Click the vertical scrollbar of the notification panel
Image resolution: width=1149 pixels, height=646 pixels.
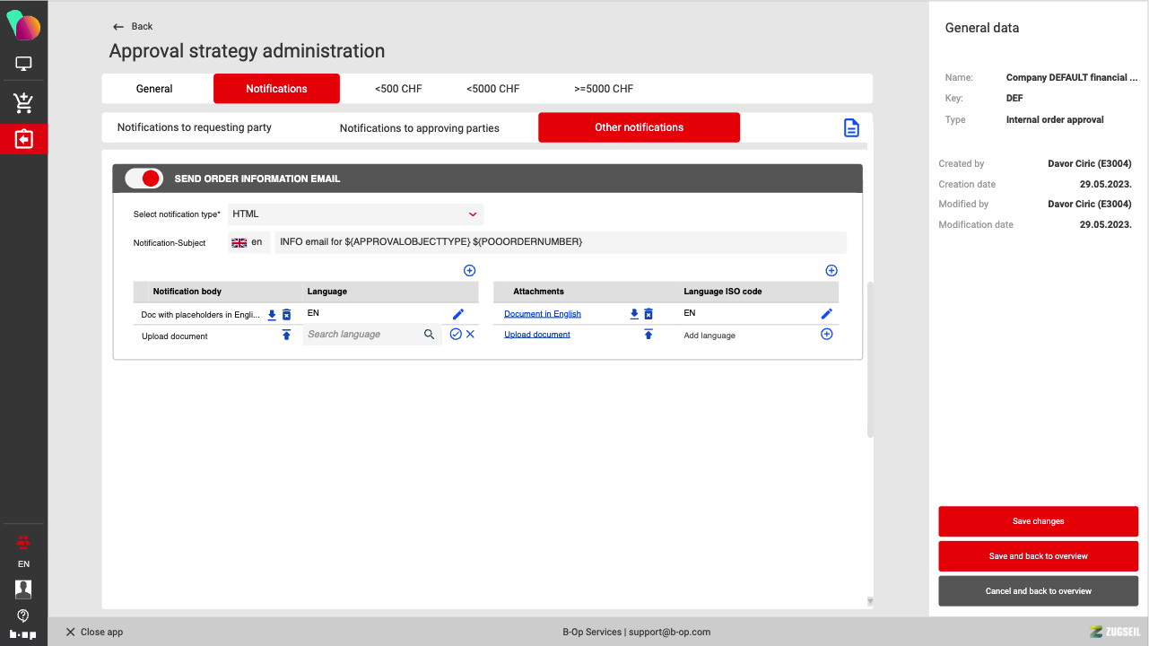[x=870, y=359]
